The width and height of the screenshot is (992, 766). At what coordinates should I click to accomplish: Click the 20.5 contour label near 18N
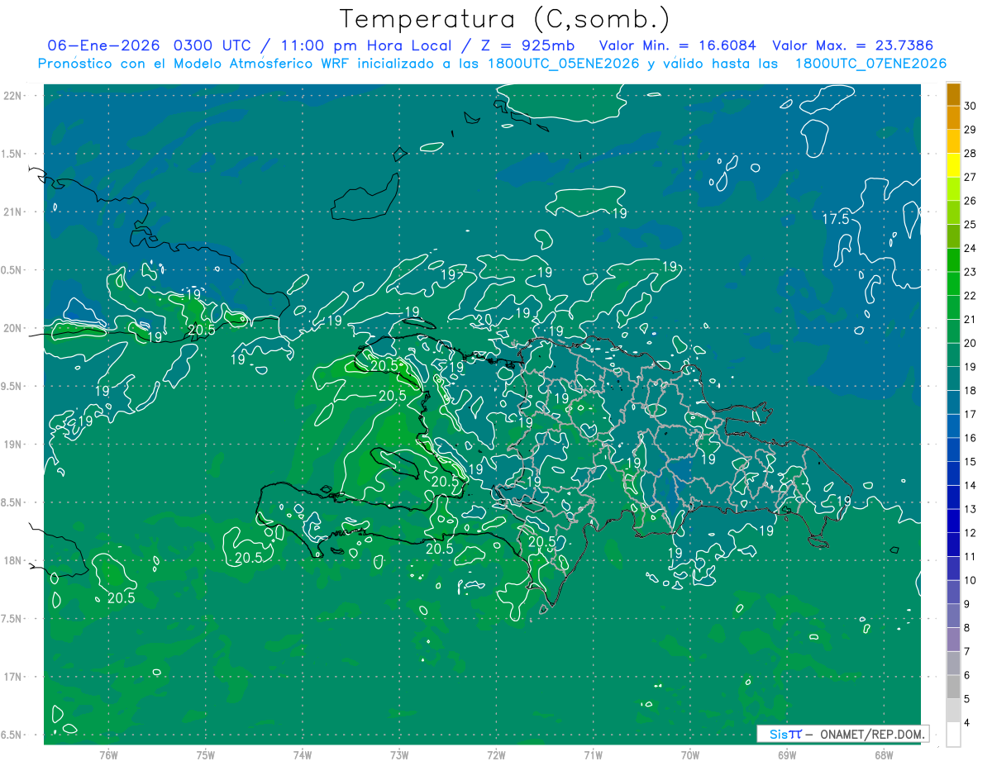click(248, 559)
